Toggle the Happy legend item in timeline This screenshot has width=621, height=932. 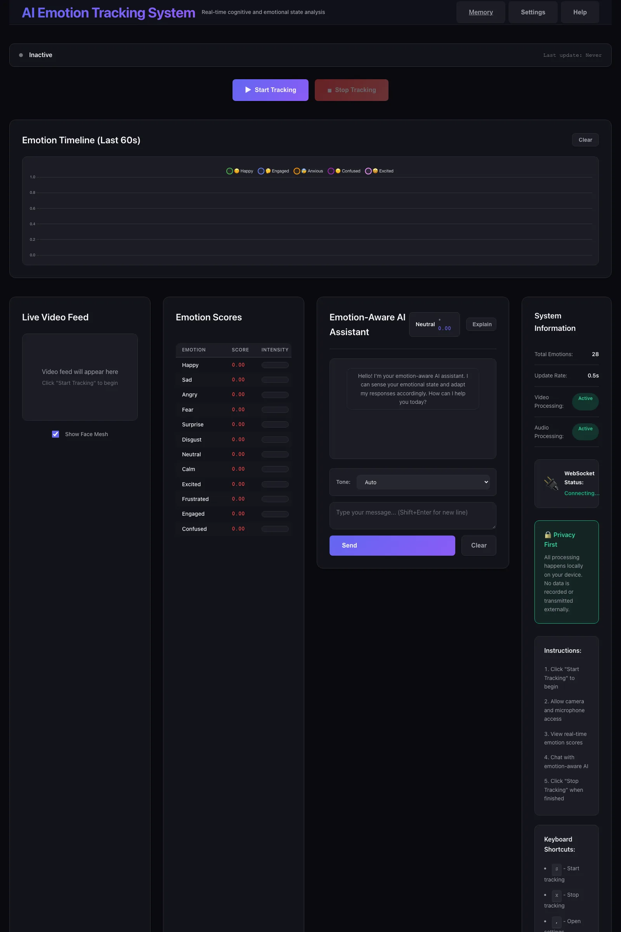click(239, 171)
